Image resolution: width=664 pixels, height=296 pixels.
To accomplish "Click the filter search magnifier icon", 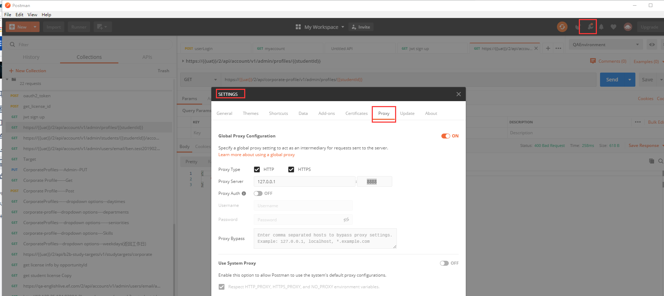I will tap(12, 44).
